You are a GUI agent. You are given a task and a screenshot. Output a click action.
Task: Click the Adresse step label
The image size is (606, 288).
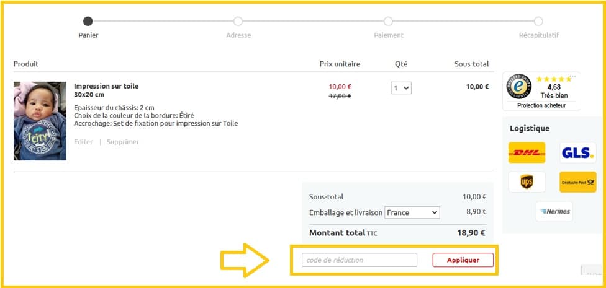click(238, 35)
